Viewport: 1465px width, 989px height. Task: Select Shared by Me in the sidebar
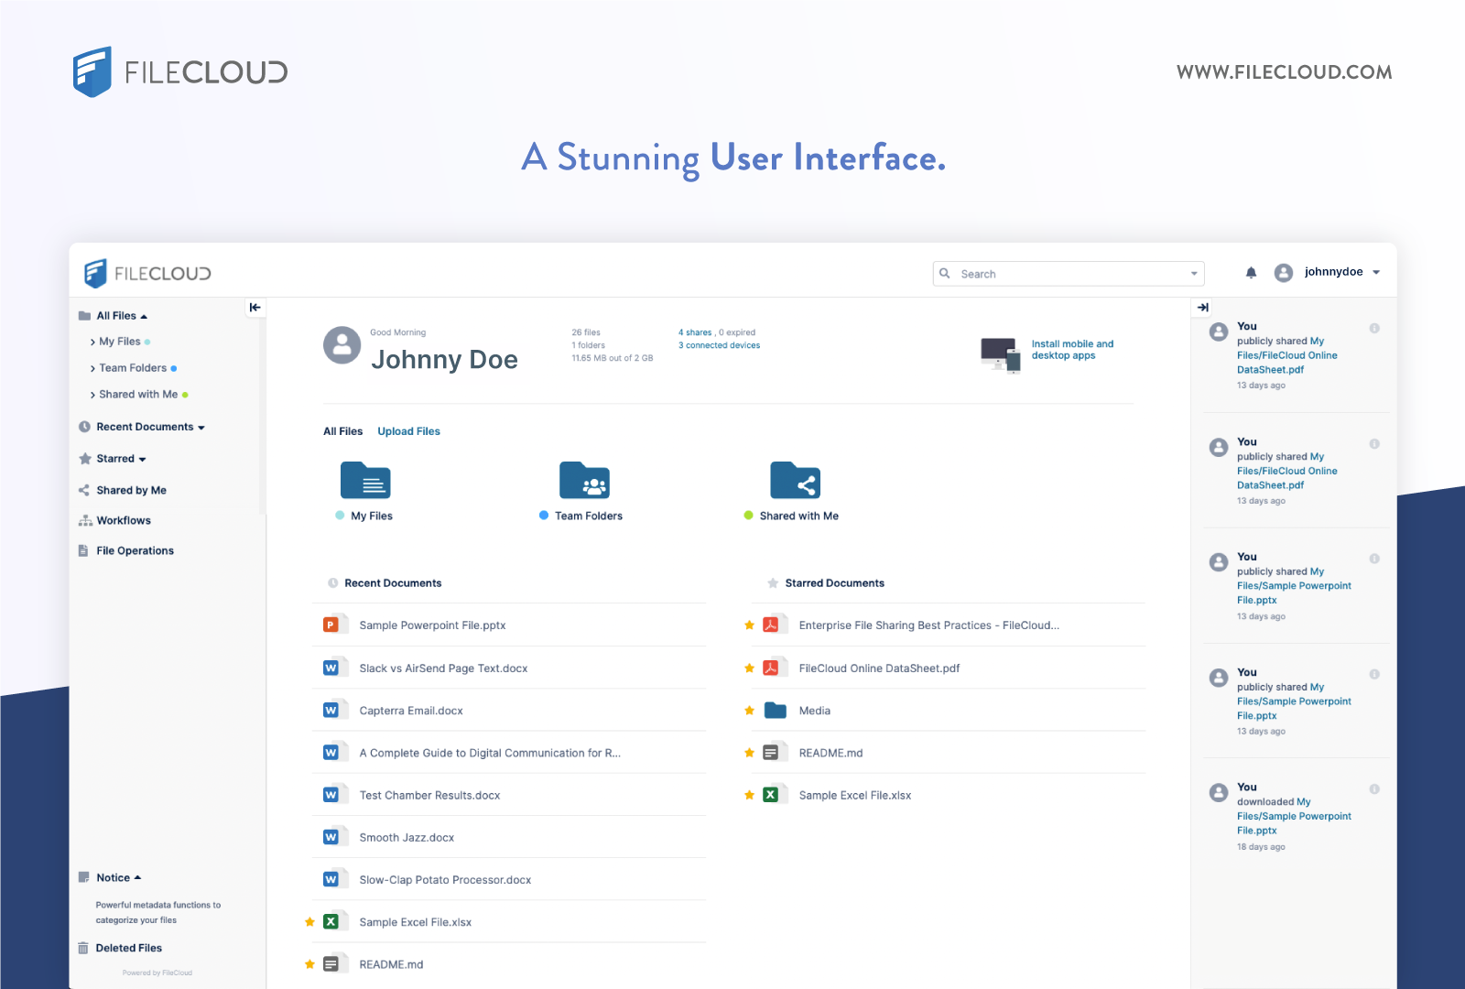point(131,490)
